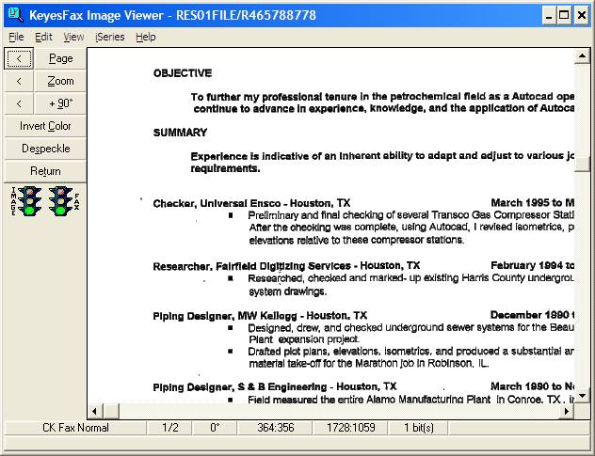Image resolution: width=595 pixels, height=456 pixels.
Task: Click the zoom out arrow beside Zoom
Action: [19, 81]
